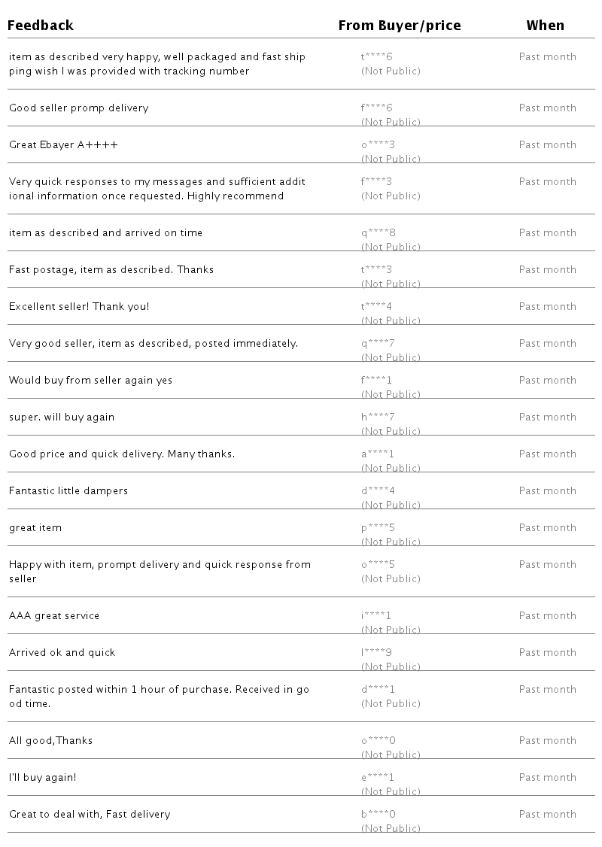The height and width of the screenshot is (847, 602).
Task: Select buyer d****4 username
Action: click(378, 490)
